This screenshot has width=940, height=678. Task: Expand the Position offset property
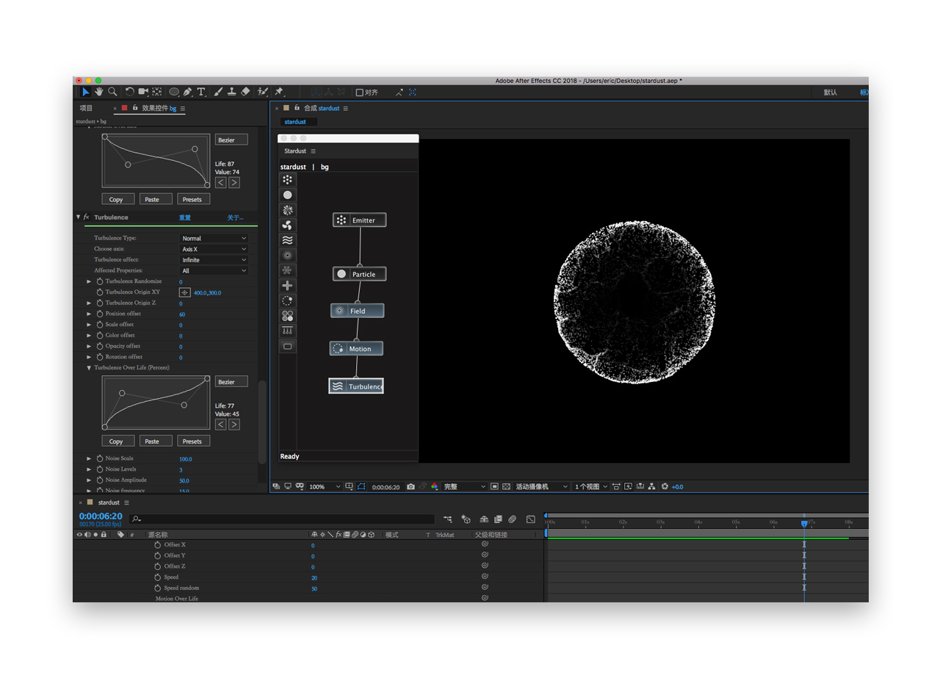[90, 314]
